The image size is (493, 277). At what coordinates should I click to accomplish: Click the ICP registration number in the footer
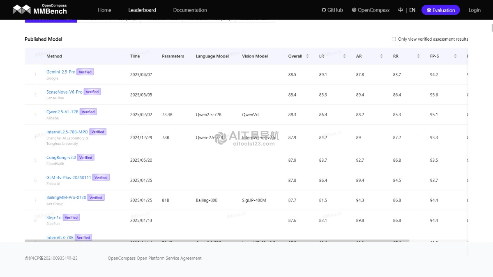(51, 258)
